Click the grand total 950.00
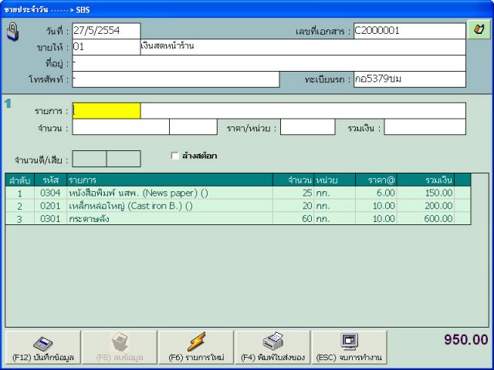The width and height of the screenshot is (494, 370). (x=466, y=339)
